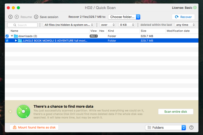The height and width of the screenshot is (135, 203).
Task: Select JUNGLE BOOK MOWGLI S ADVENTURE row
Action: pyautogui.click(x=102, y=41)
